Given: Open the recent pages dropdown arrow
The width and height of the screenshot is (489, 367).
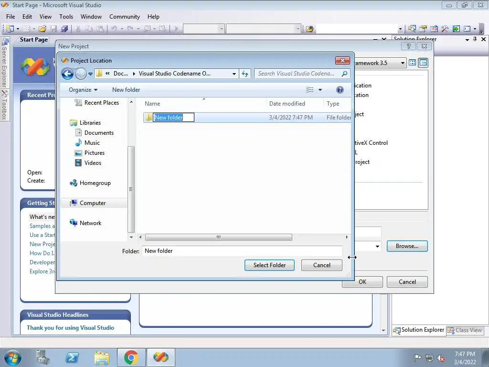Looking at the screenshot, I should click(x=90, y=74).
